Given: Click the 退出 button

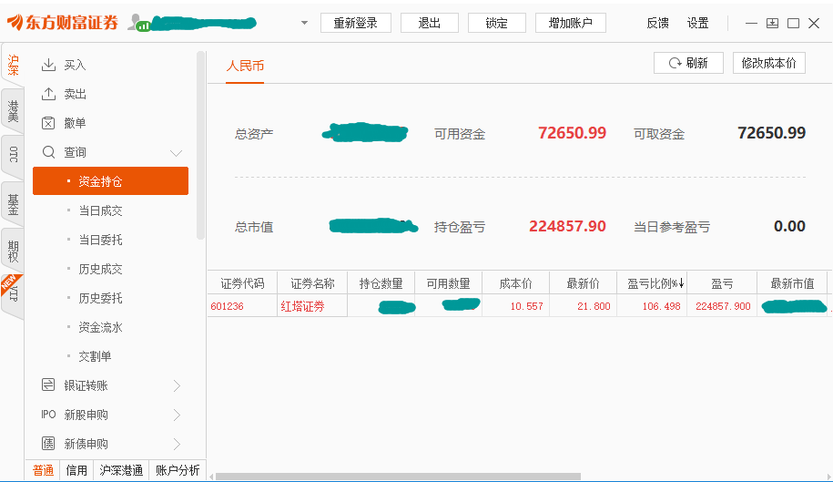Looking at the screenshot, I should coord(430,23).
